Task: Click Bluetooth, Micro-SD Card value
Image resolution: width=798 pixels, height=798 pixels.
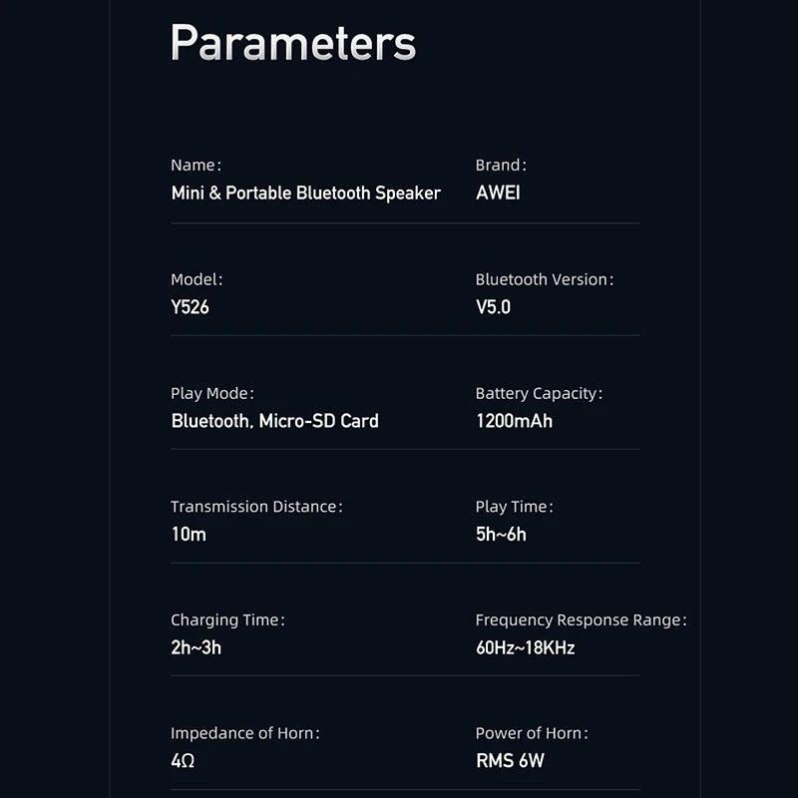Action: click(x=274, y=421)
